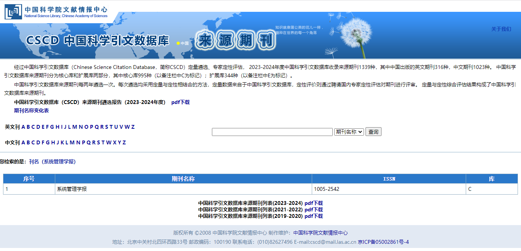Open footer 中国科学院文献情报中心 maintainer link
Screen dimensions: 521x251
pyautogui.click(x=320, y=233)
